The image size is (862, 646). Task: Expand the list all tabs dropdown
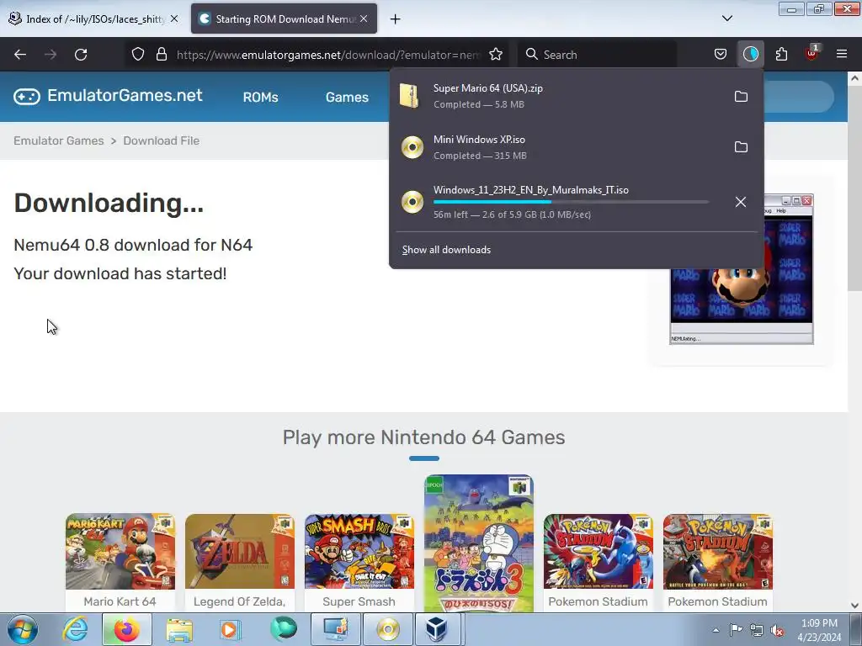click(727, 19)
